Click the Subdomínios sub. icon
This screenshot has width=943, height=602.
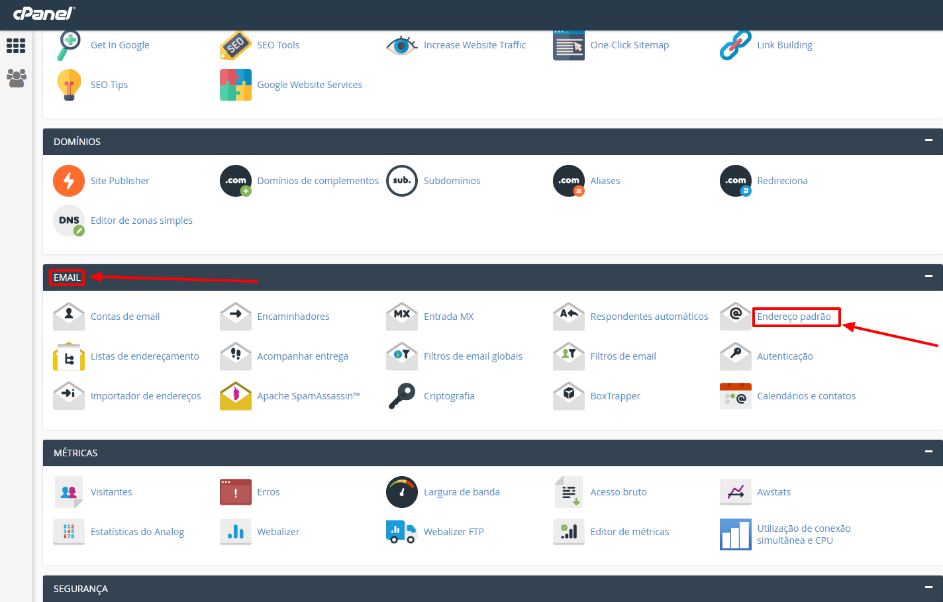pos(402,181)
